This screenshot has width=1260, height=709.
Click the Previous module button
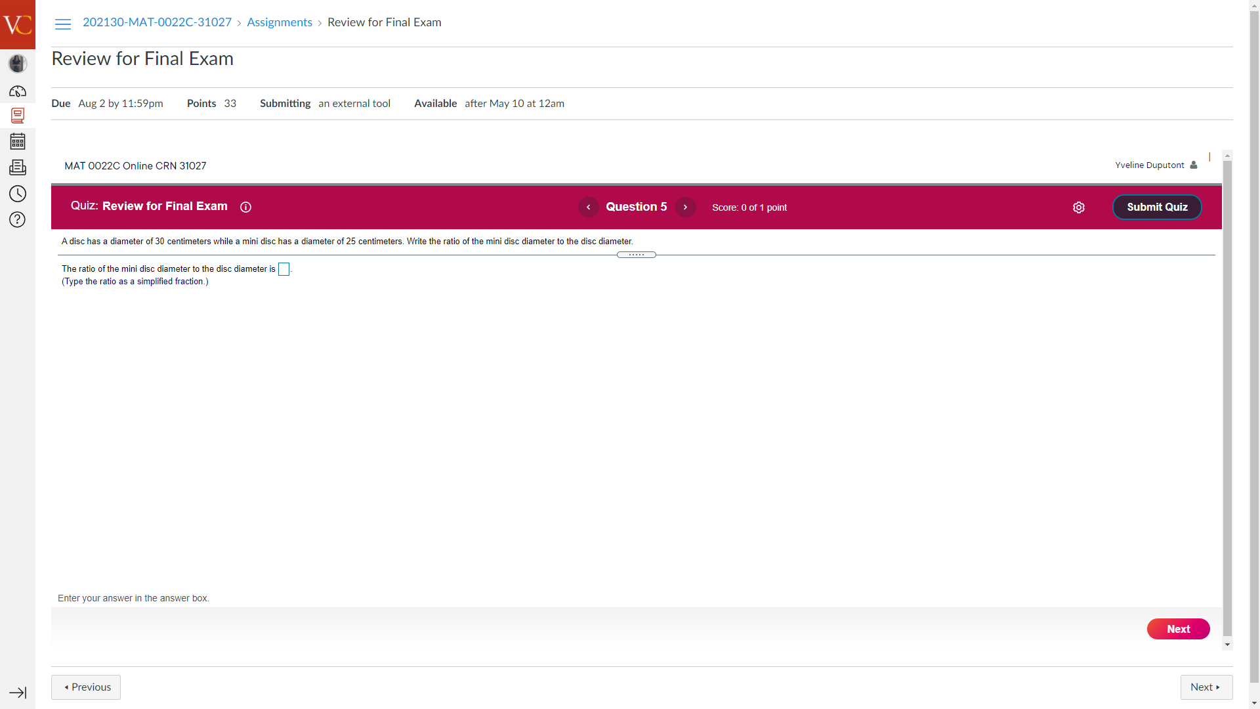pos(86,687)
